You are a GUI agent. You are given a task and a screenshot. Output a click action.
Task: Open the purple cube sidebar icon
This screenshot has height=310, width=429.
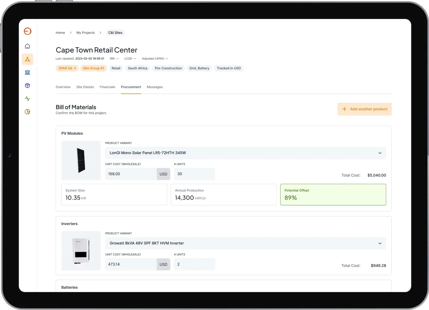tap(27, 85)
